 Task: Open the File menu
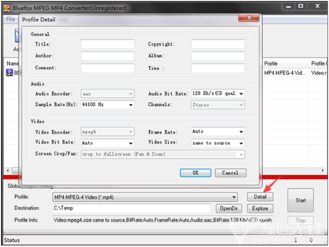click(x=11, y=19)
